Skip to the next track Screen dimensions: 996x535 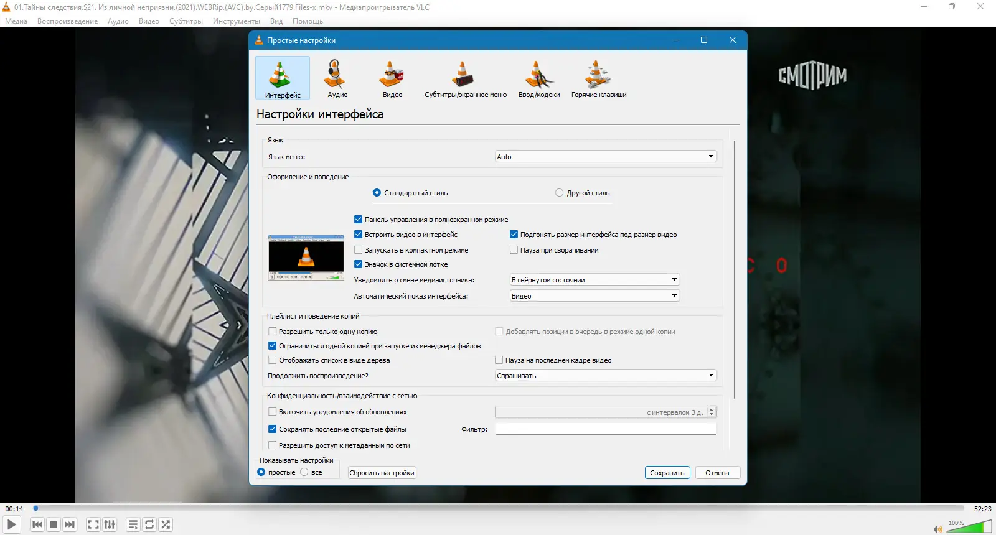pos(70,524)
